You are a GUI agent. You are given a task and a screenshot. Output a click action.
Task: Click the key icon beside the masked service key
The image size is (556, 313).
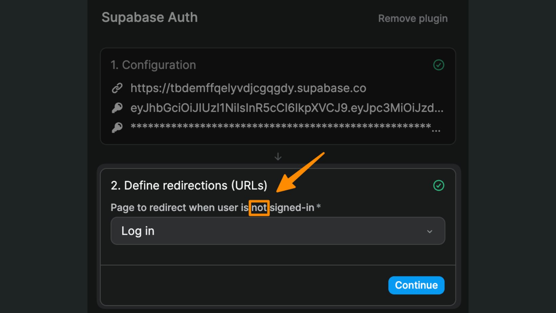pos(117,127)
